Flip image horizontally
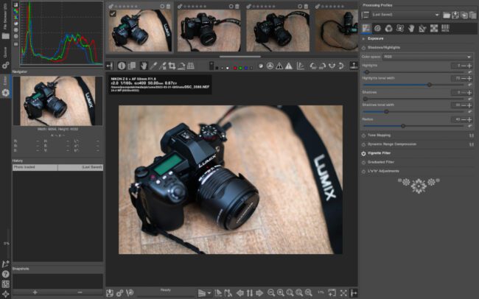The width and height of the screenshot is (479, 299). pyautogui.click(x=332, y=66)
